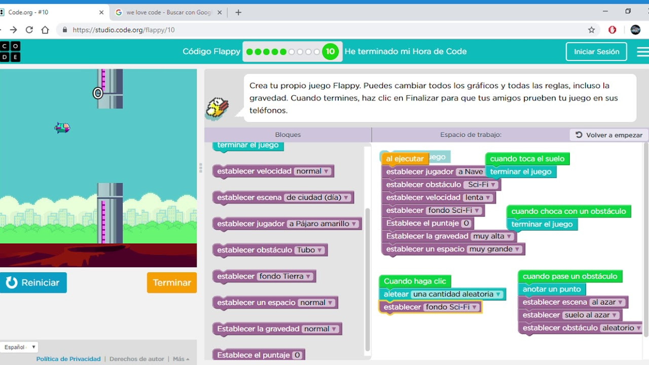
Task: Click the home icon in browser toolbar
Action: [45, 30]
